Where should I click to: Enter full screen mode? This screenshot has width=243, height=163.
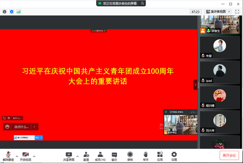[237, 12]
